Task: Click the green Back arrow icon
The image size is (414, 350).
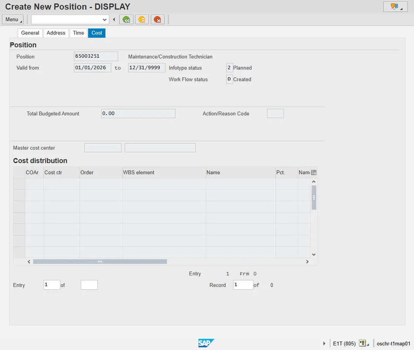Action: (126, 20)
